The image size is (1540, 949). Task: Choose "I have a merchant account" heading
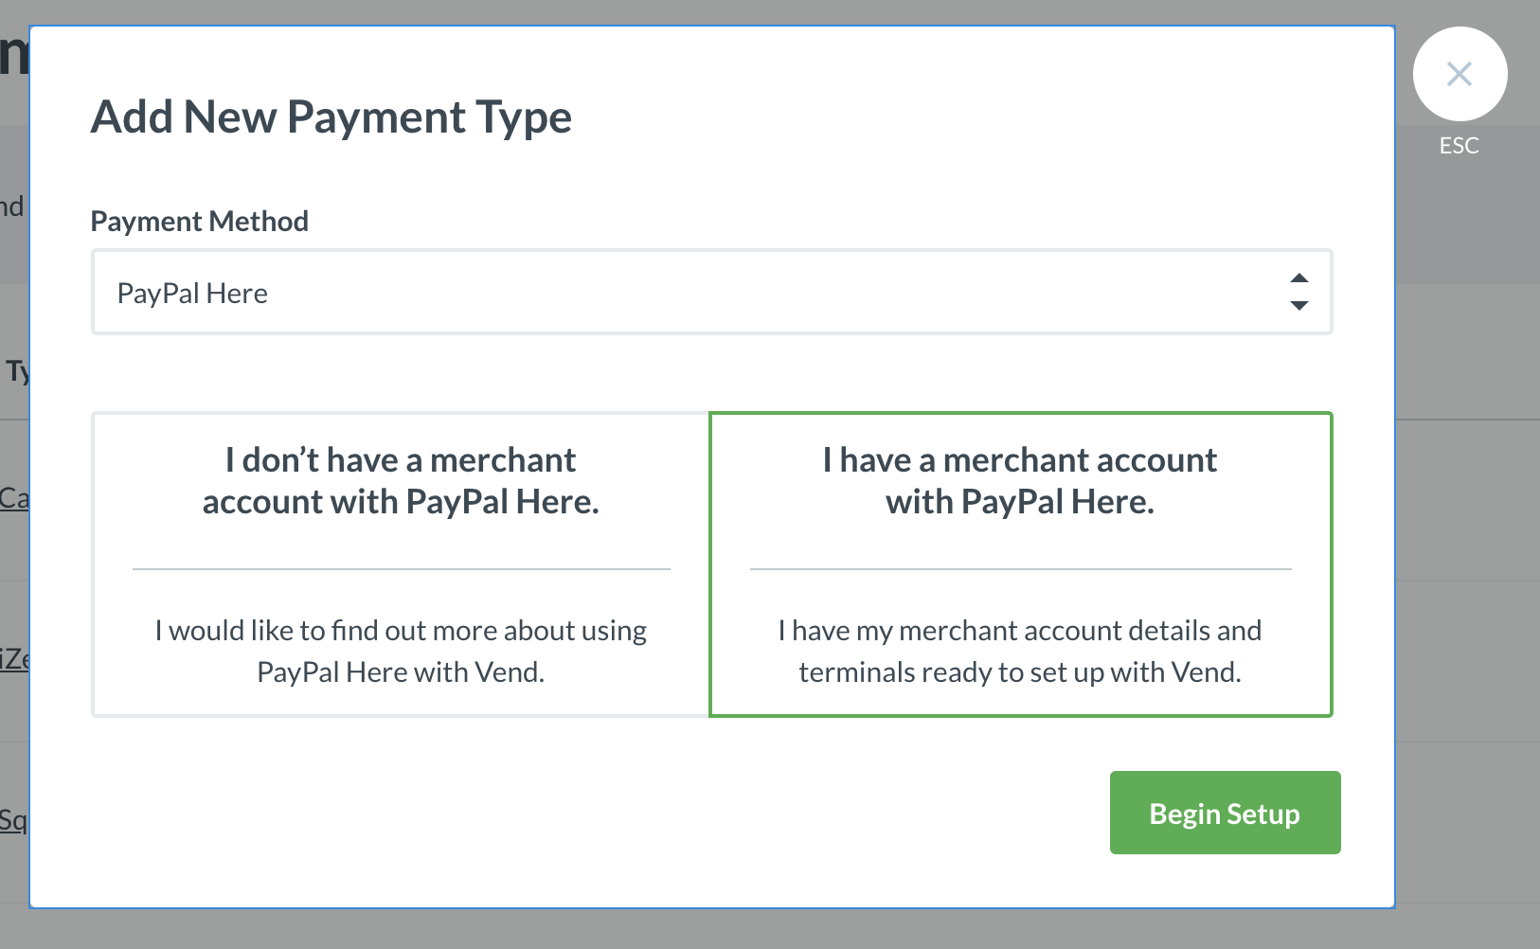(1019, 481)
